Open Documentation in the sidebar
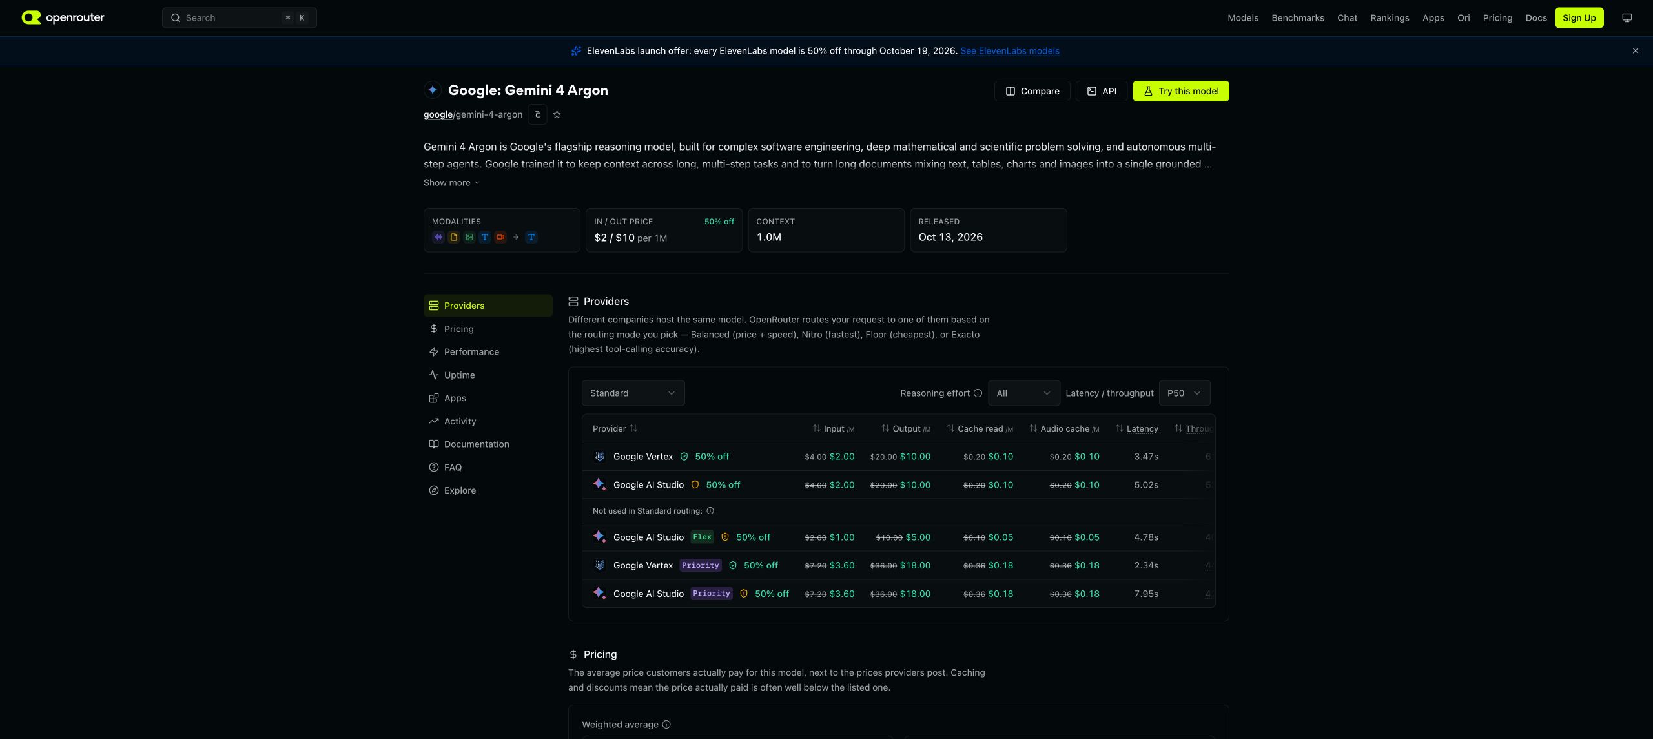Viewport: 1653px width, 739px height. (x=488, y=444)
